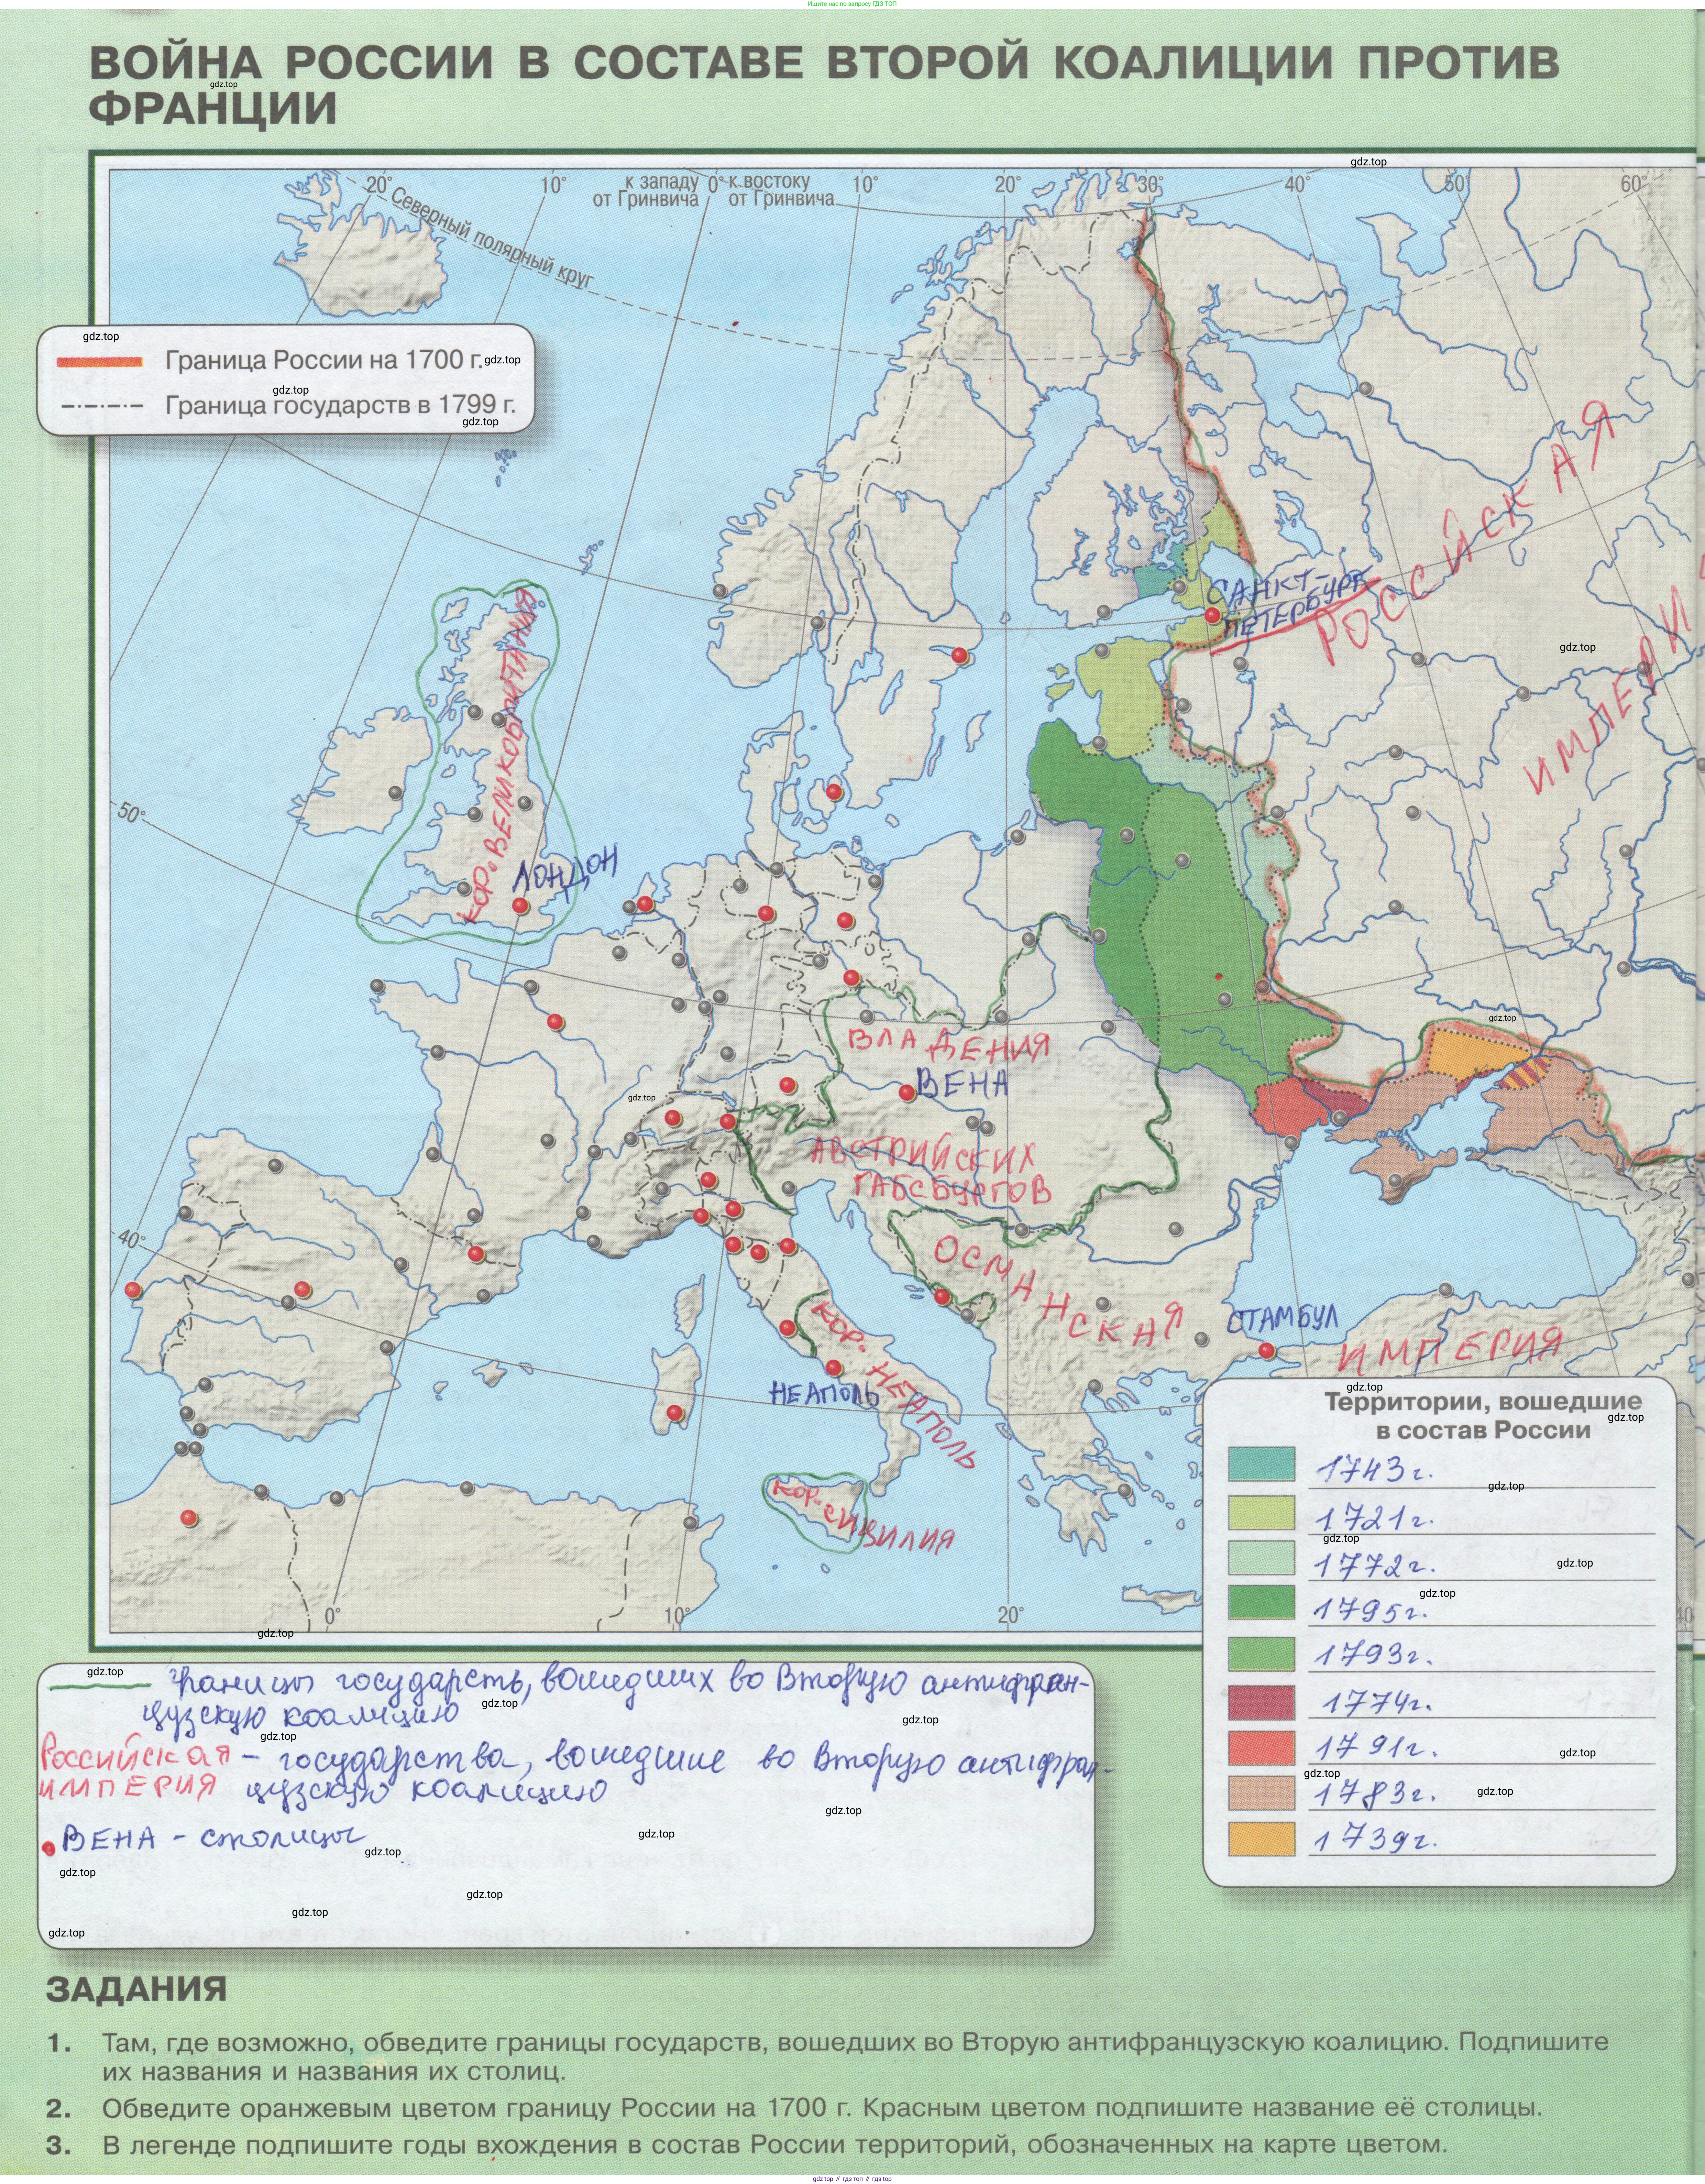Viewport: 1705px width, 2184px height.
Task: Click the blue НЕАПОЛЬ handwritten label
Action: coord(824,1393)
